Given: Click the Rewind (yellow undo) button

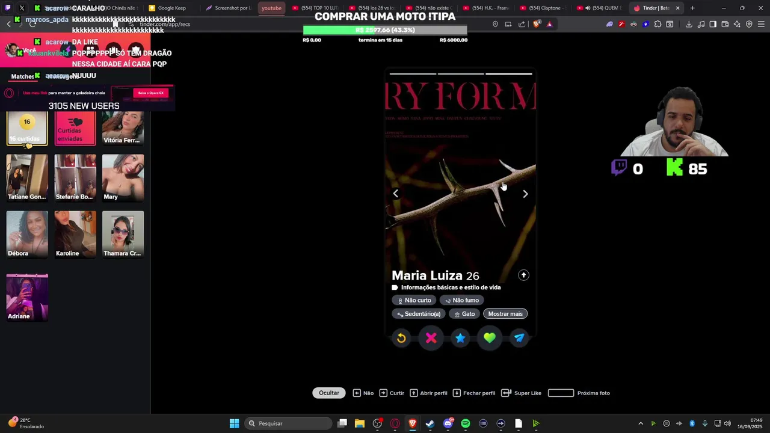Looking at the screenshot, I should click(401, 338).
